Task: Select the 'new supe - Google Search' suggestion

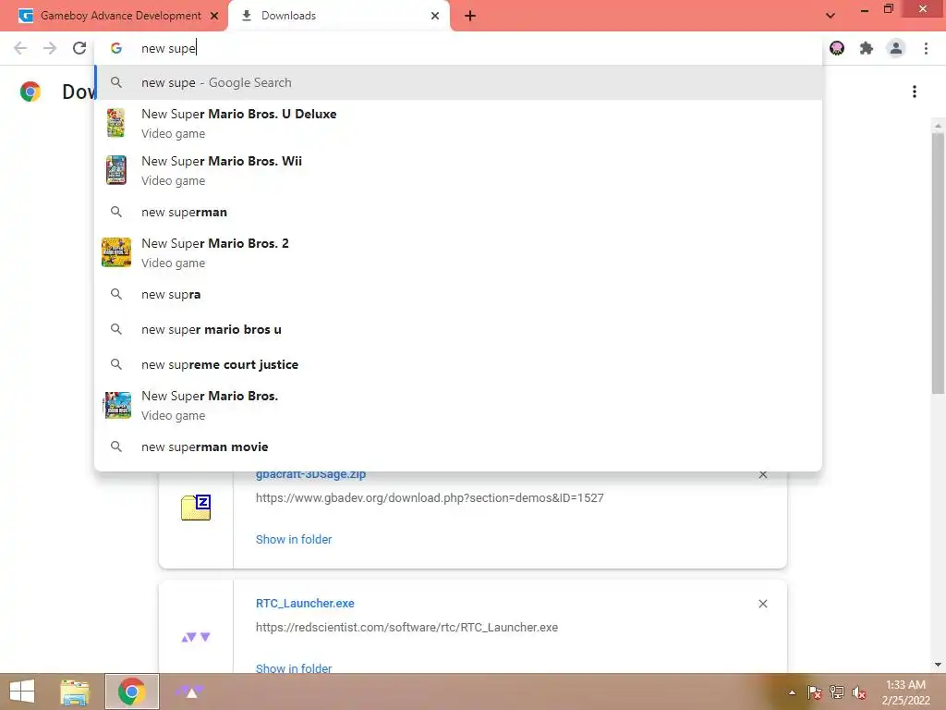Action: click(458, 82)
